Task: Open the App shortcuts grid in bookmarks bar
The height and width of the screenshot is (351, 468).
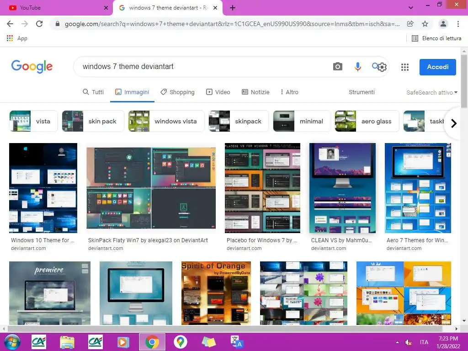Action: click(17, 38)
